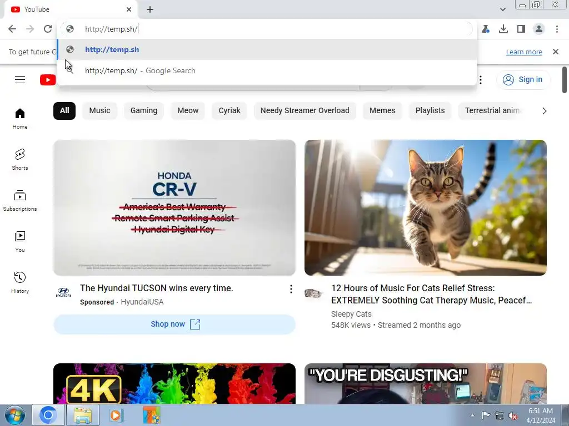
Task: Click the page vertical scrollbar thumb
Action: click(x=565, y=80)
